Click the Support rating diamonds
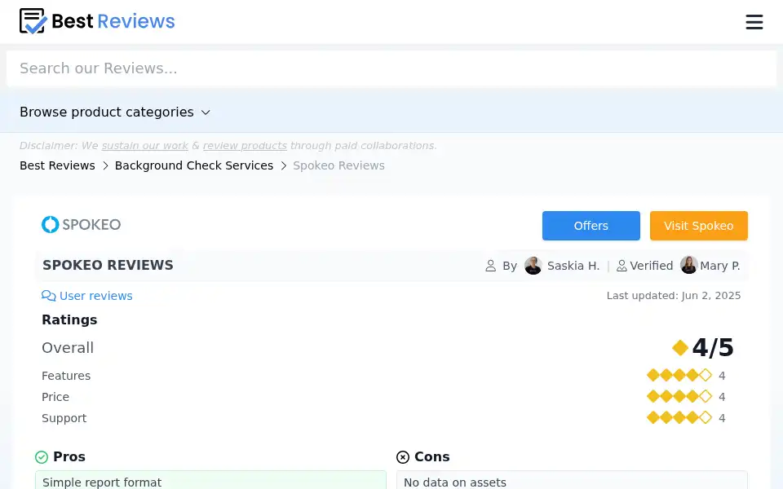This screenshot has height=489, width=783. click(x=679, y=417)
